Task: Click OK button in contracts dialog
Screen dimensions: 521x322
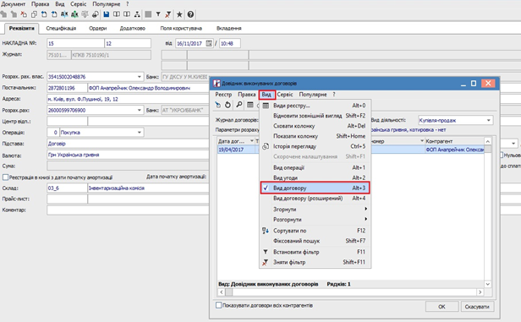Action: [x=441, y=307]
